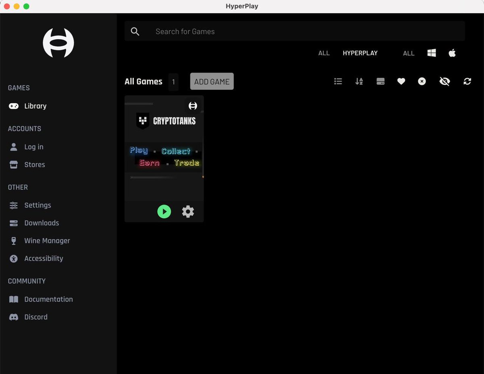Filter by Apple macOS platform icon
This screenshot has height=374, width=484.
pyautogui.click(x=452, y=53)
